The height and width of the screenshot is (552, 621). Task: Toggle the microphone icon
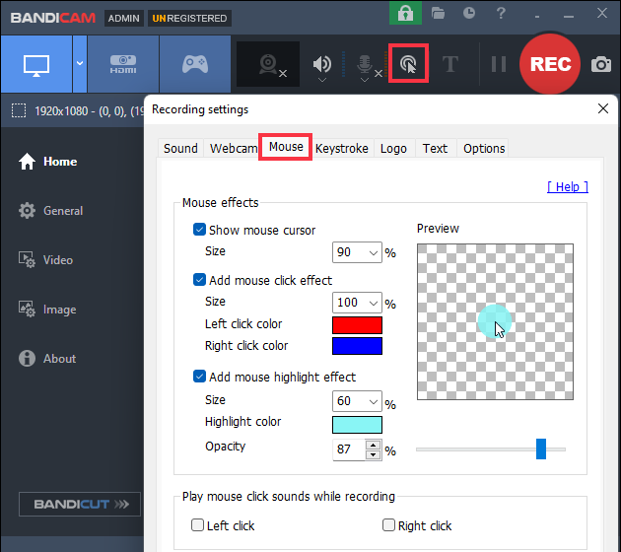363,64
